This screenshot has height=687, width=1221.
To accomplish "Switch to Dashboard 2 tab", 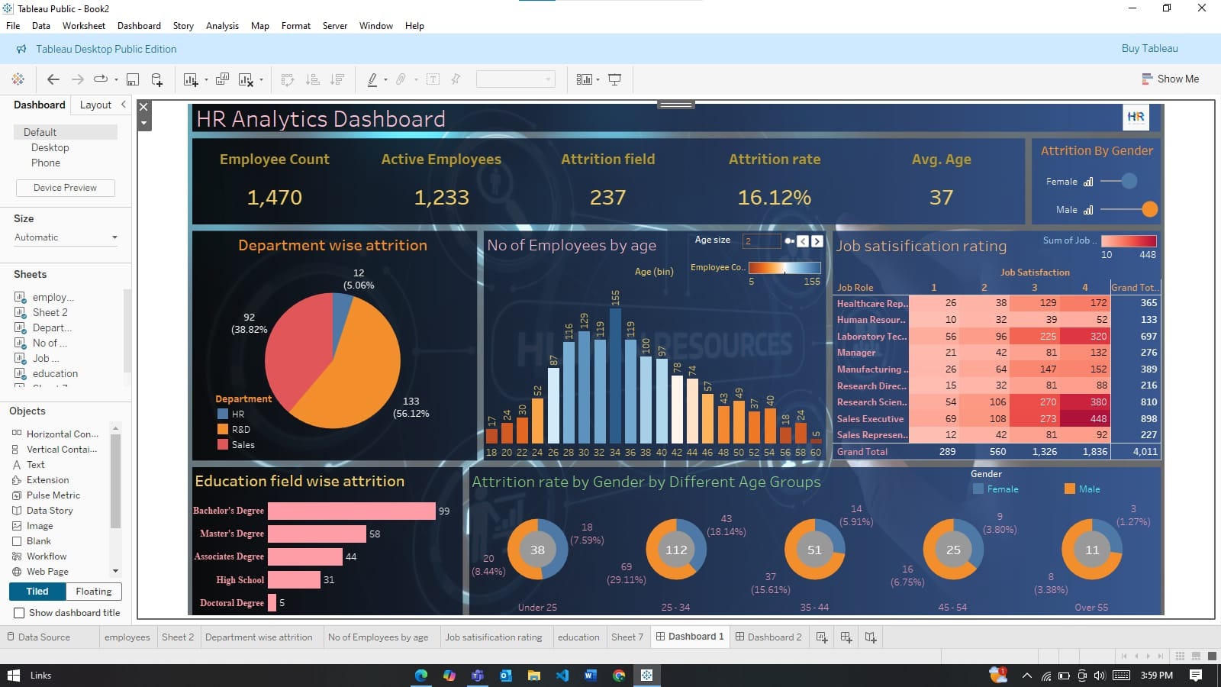I will click(768, 637).
